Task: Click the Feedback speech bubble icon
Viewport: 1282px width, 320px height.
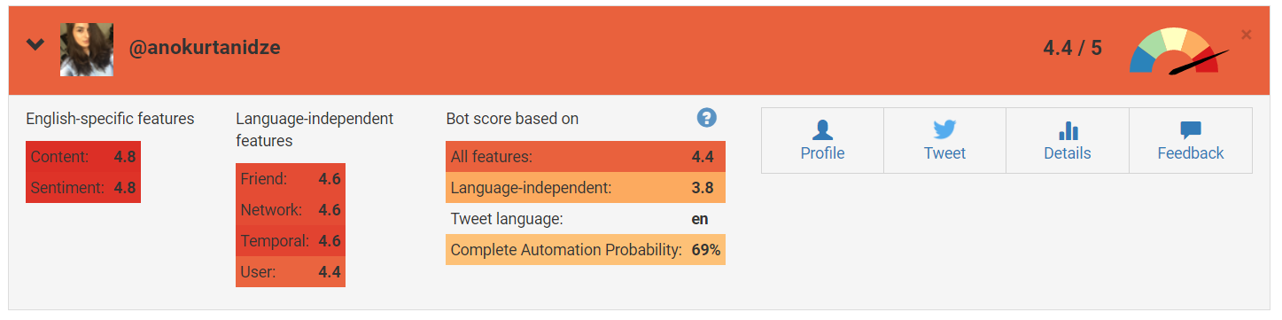Action: 1191,130
